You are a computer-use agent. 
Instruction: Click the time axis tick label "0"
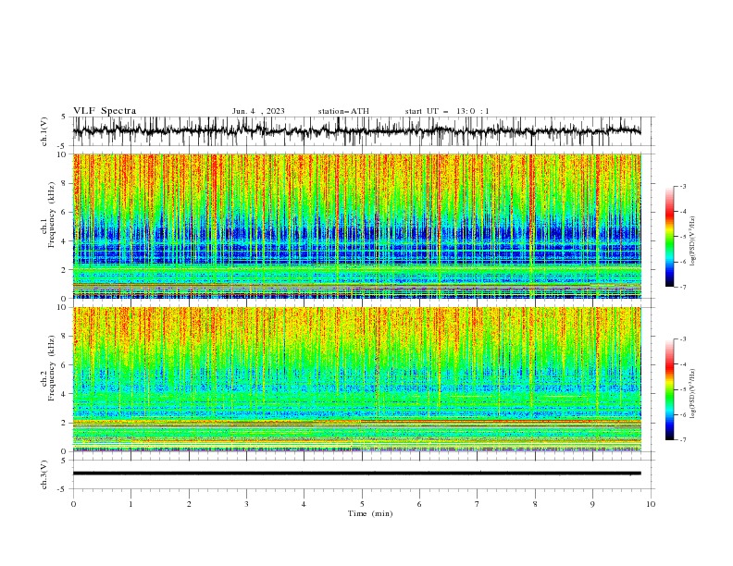coord(73,504)
